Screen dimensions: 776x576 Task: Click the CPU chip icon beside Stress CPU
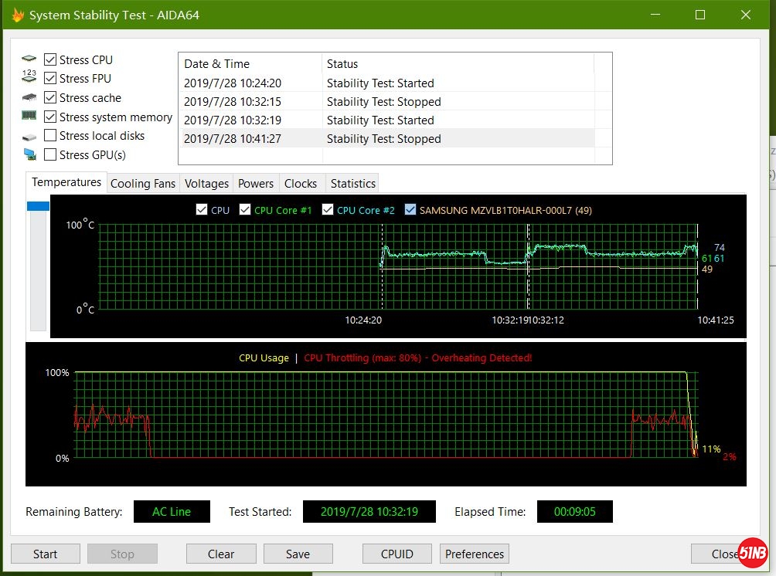29,59
